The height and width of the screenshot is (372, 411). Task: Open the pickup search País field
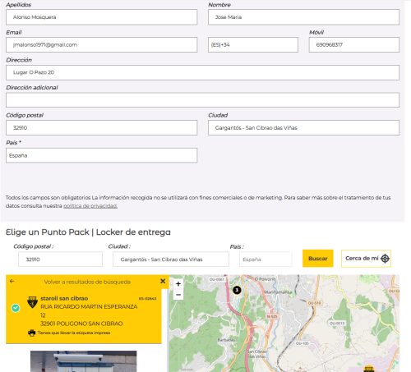[266, 259]
